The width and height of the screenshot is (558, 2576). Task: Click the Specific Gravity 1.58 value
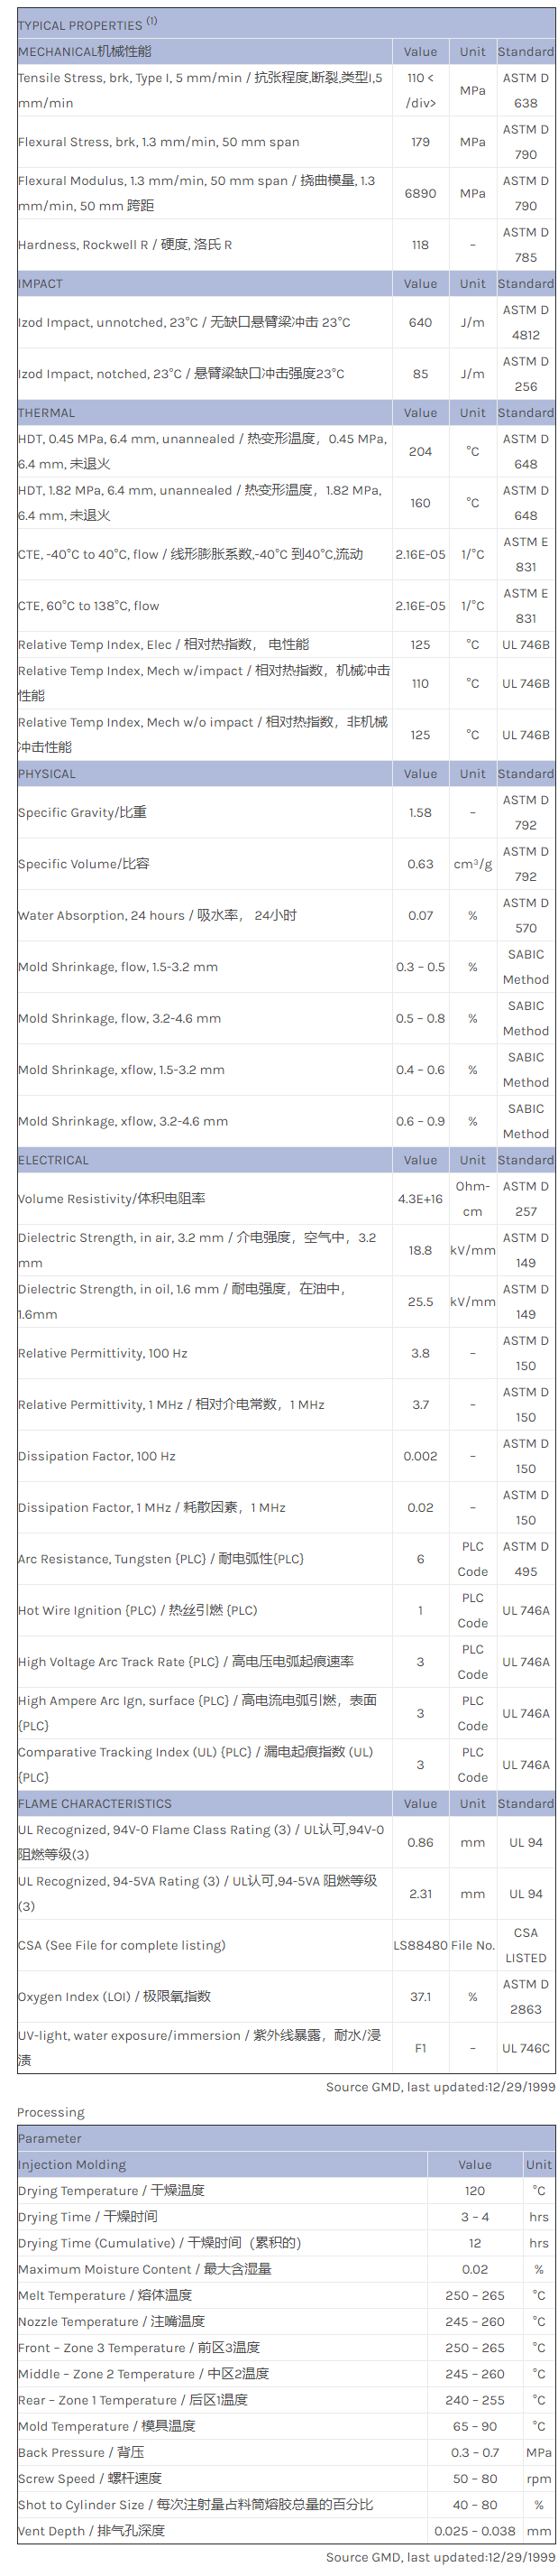point(420,813)
